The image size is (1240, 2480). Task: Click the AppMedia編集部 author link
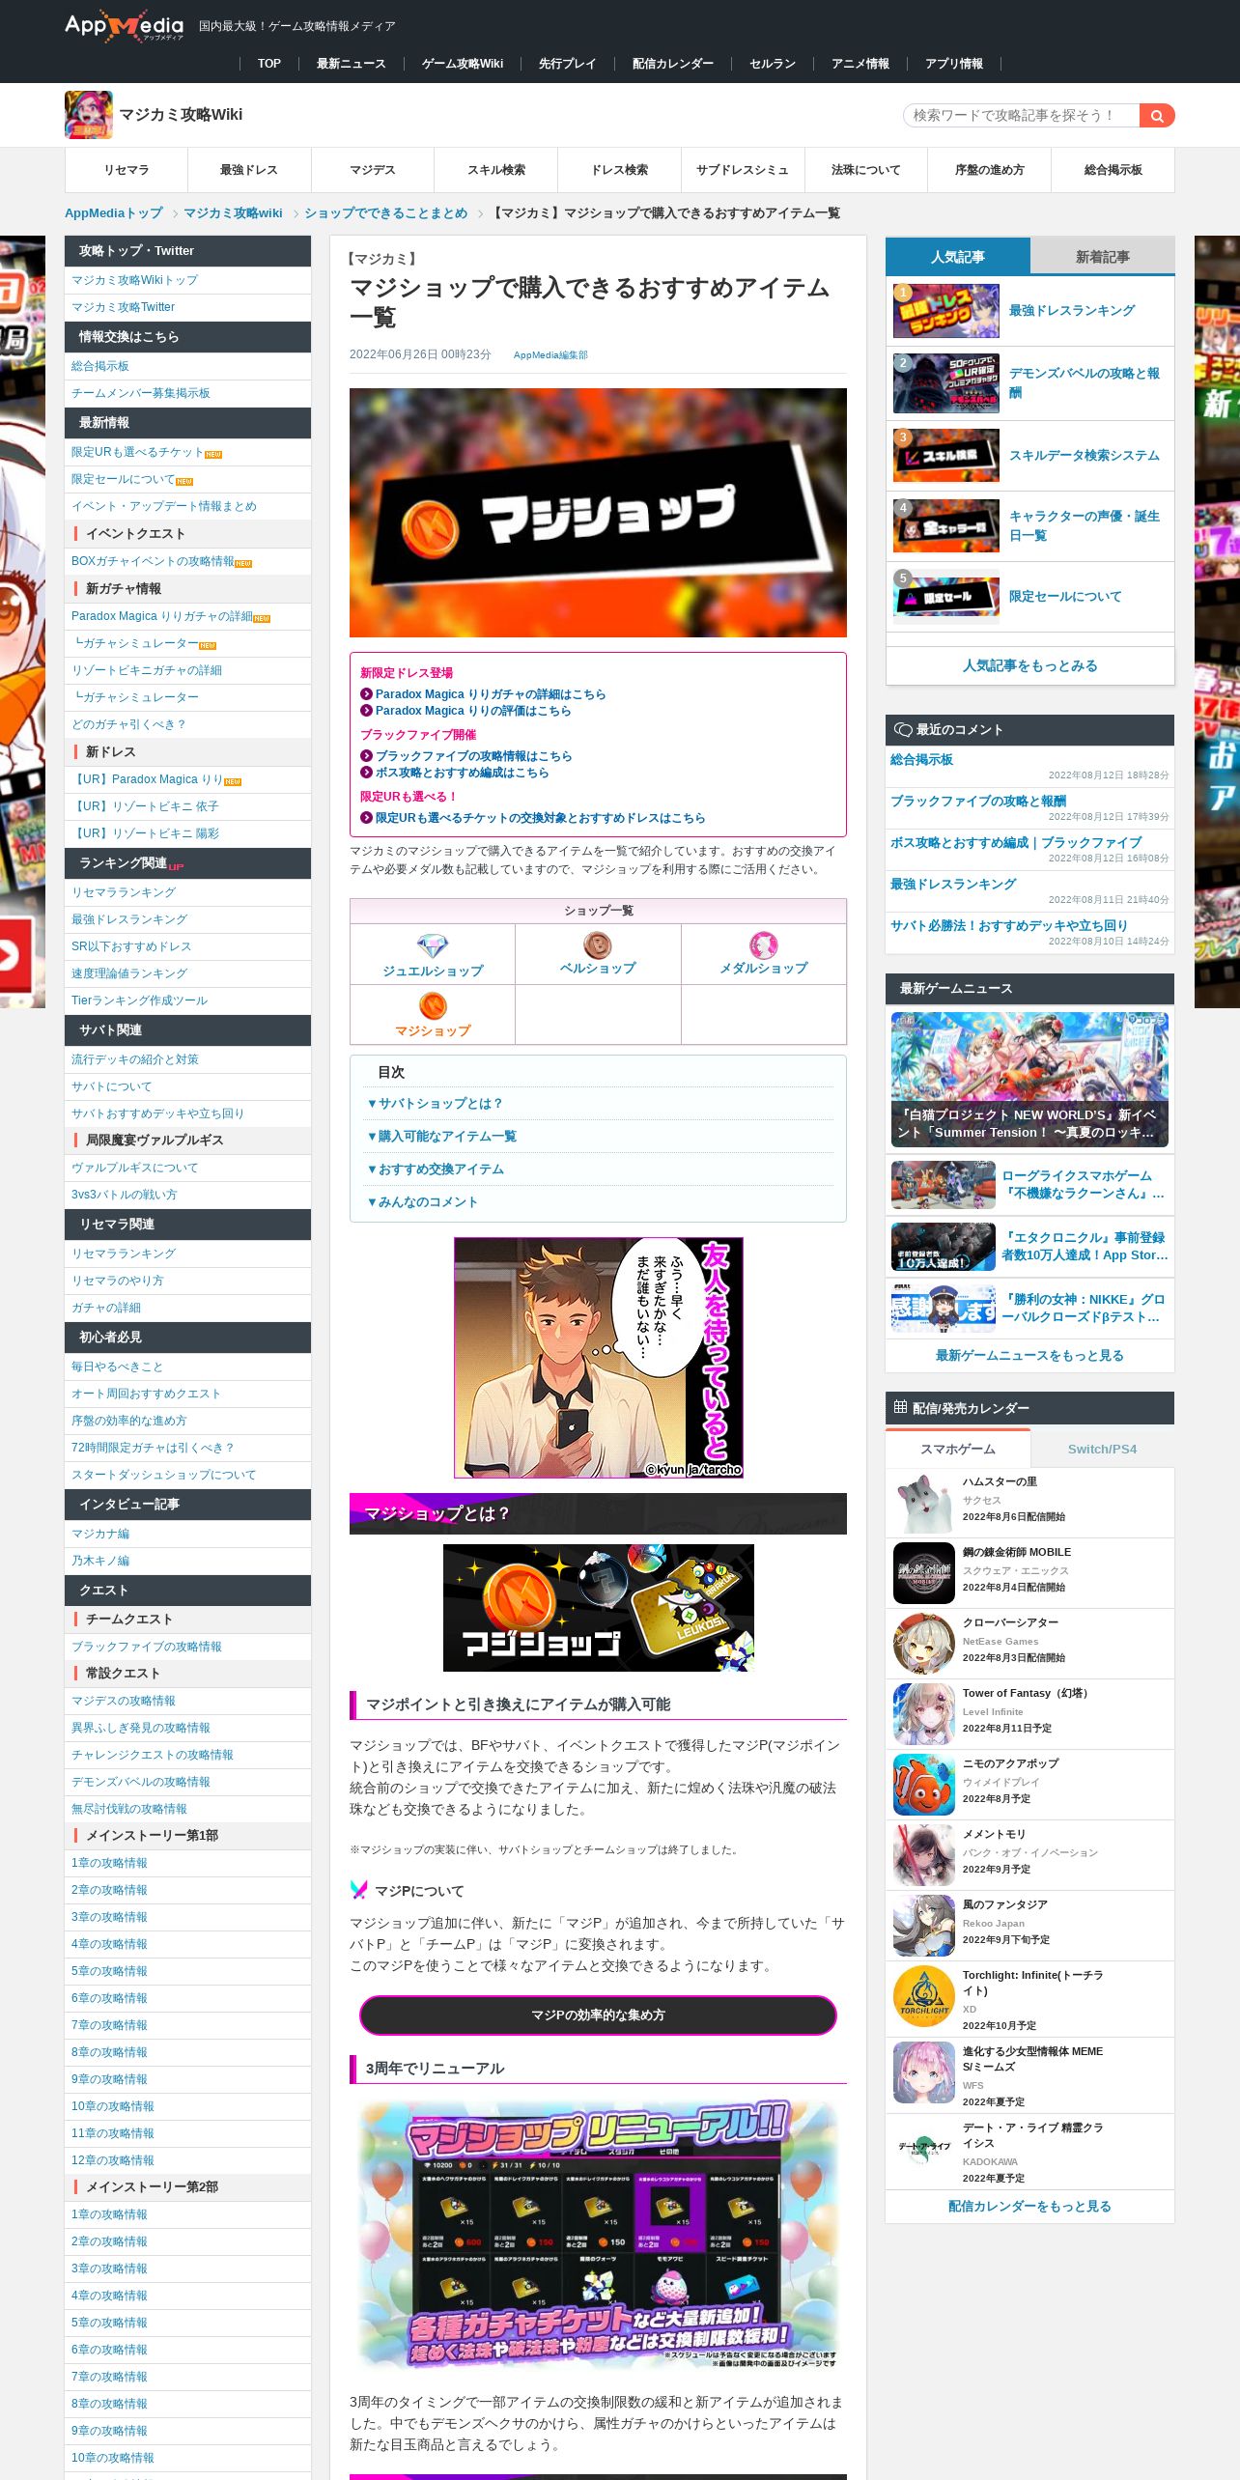coord(550,355)
